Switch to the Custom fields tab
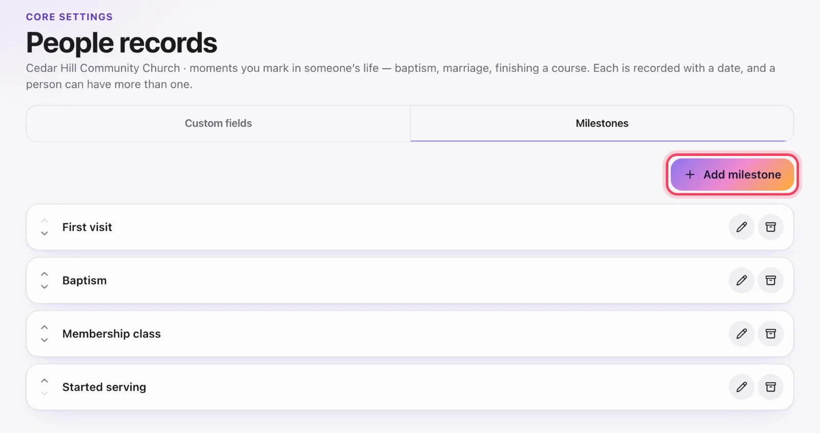820x433 pixels. pyautogui.click(x=218, y=124)
